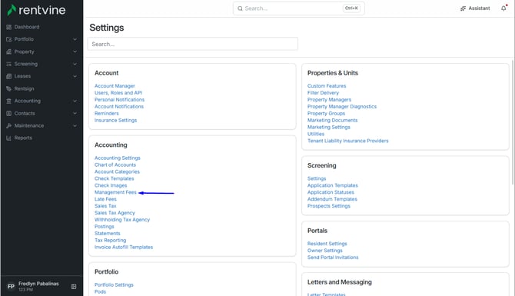
Task: Click the Dashboard sidebar icon
Action: tap(9, 27)
